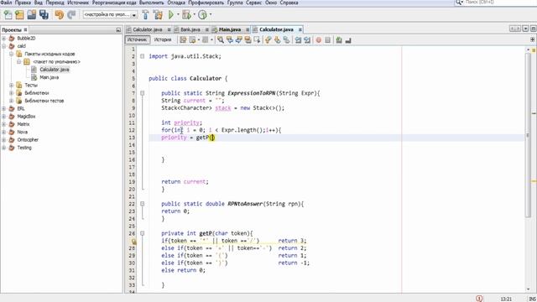
Task: Select Calculator.java in the project tree
Action: pos(54,70)
